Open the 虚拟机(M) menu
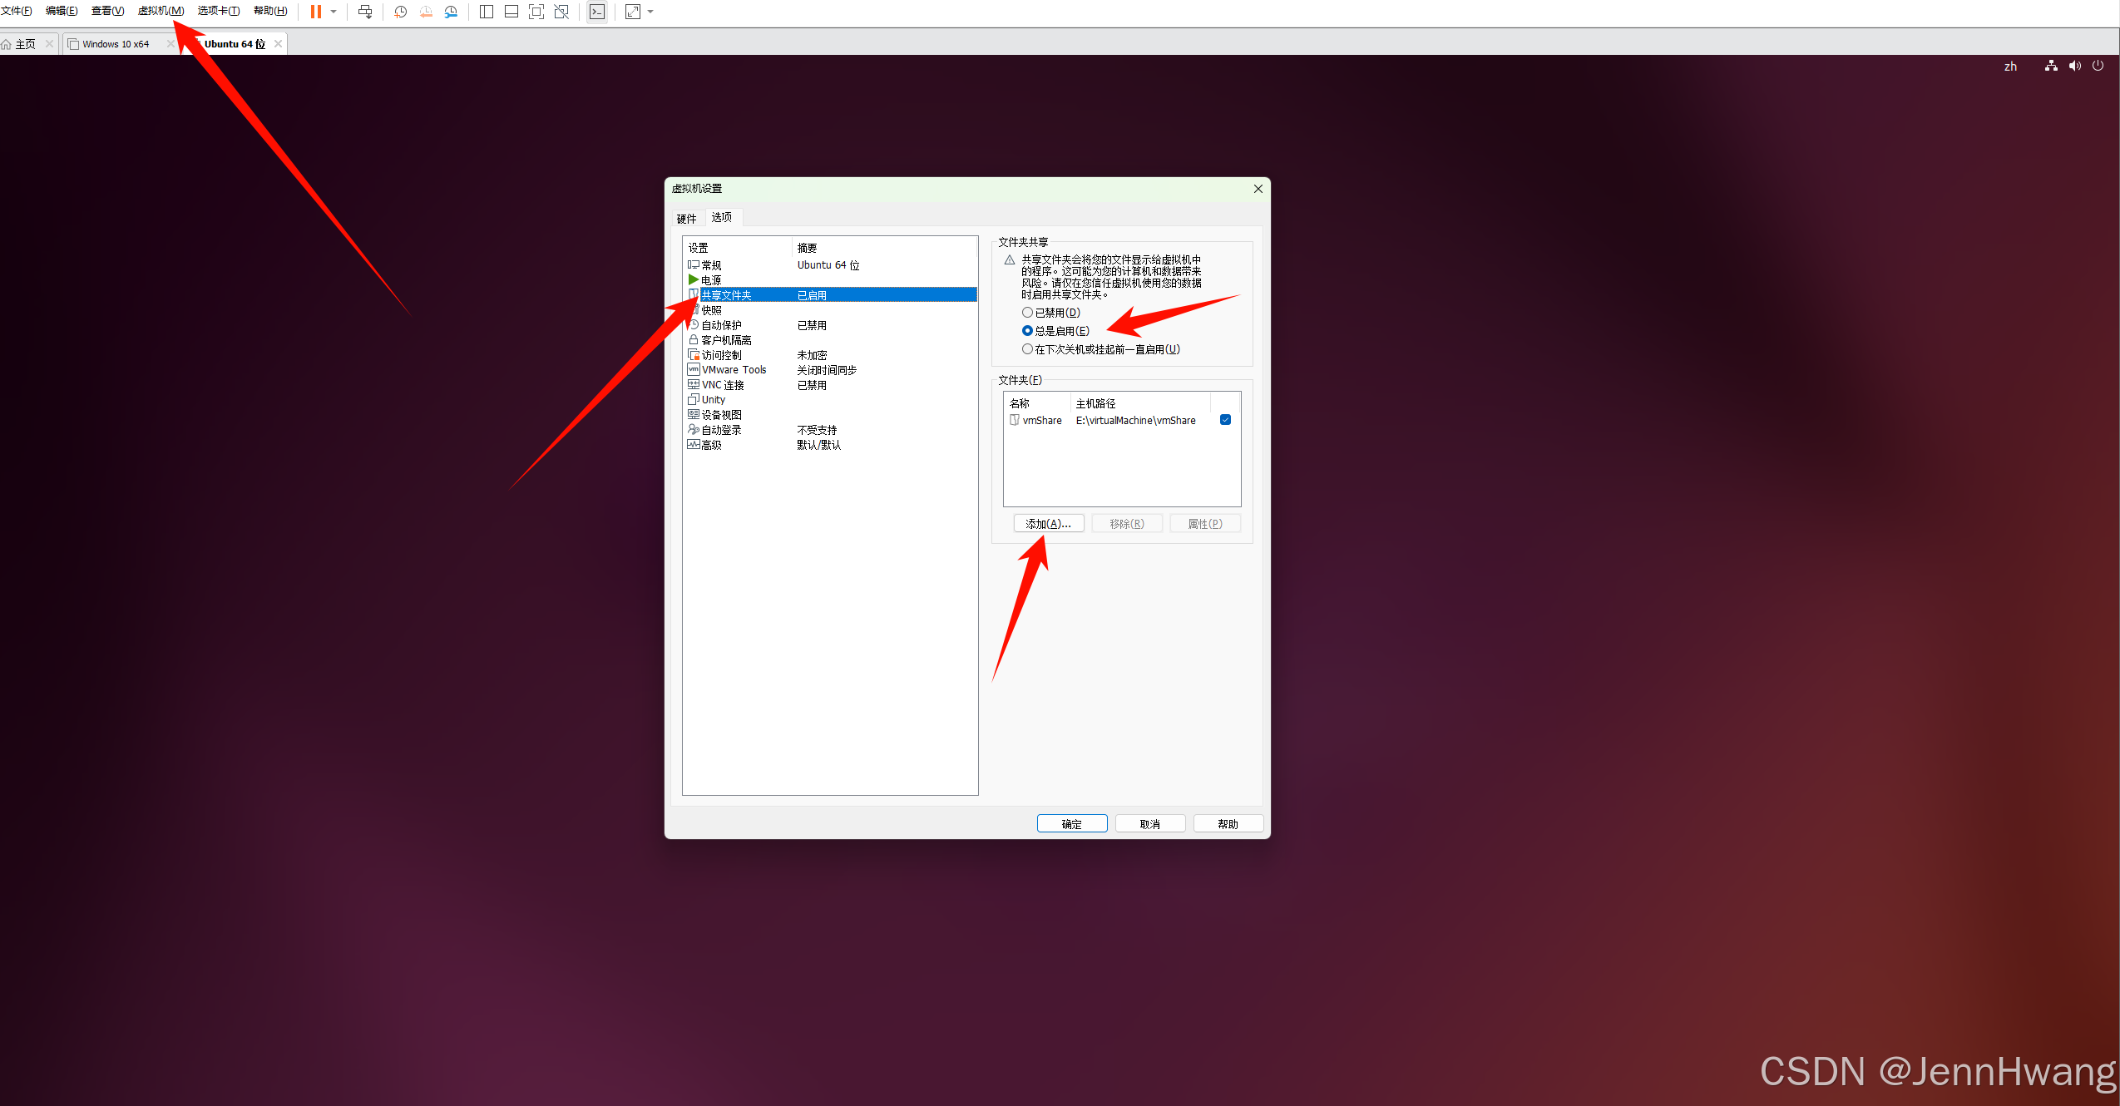Viewport: 2120px width, 1106px height. 161,11
